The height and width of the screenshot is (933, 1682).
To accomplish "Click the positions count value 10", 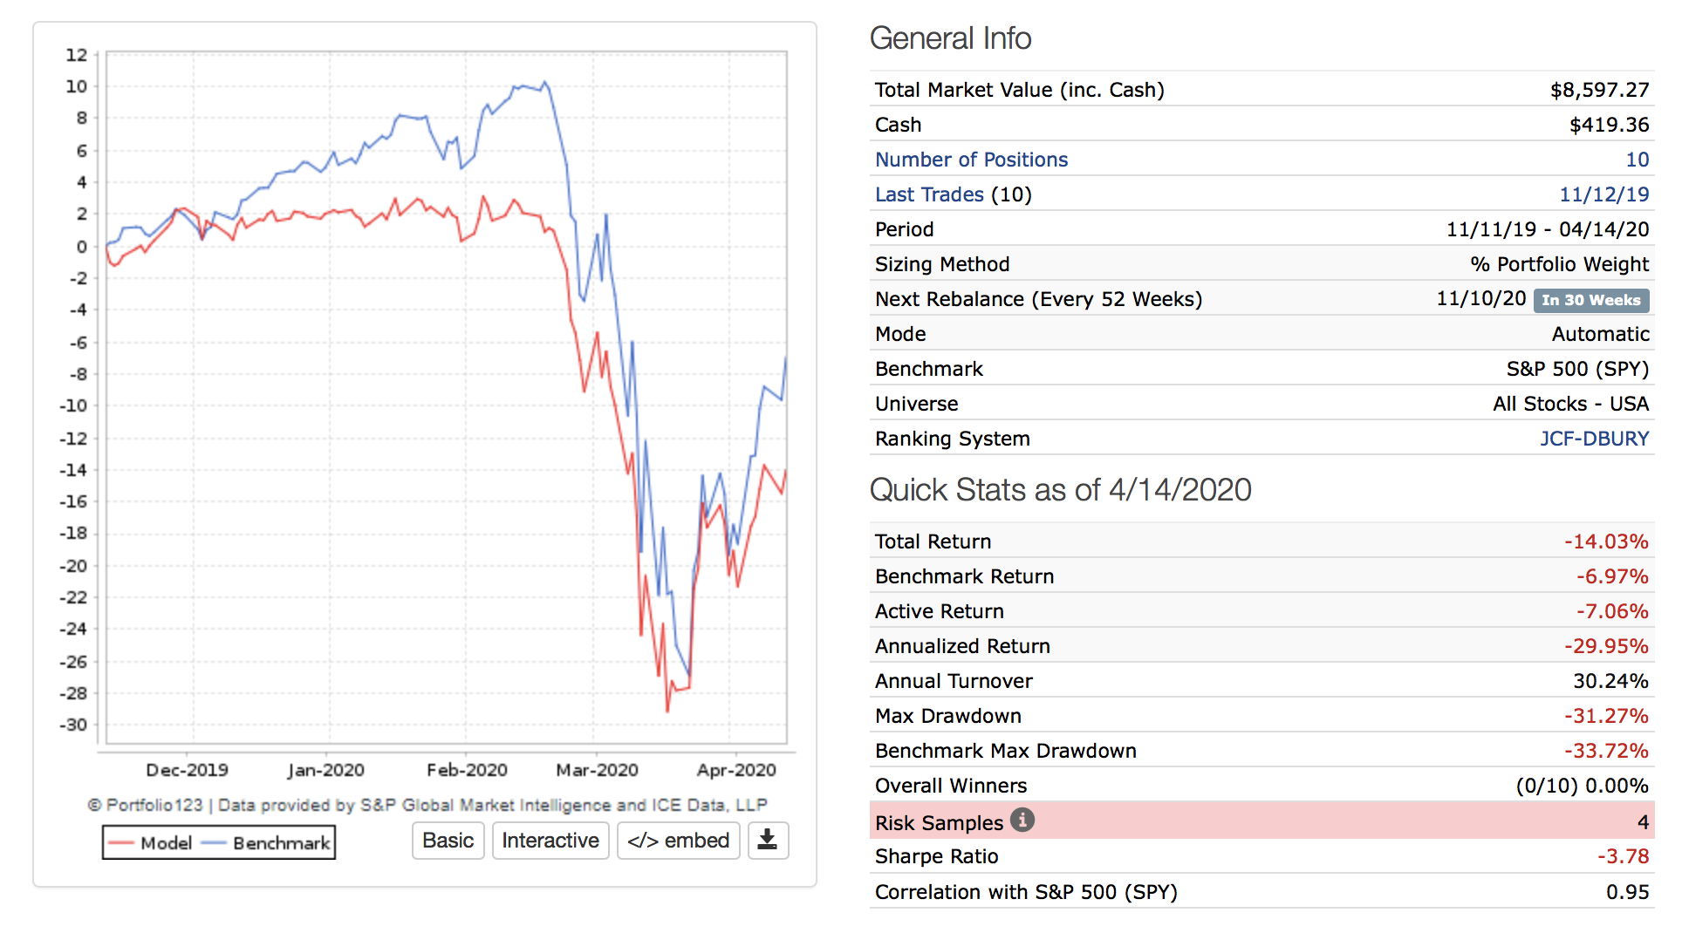I will (x=1637, y=160).
